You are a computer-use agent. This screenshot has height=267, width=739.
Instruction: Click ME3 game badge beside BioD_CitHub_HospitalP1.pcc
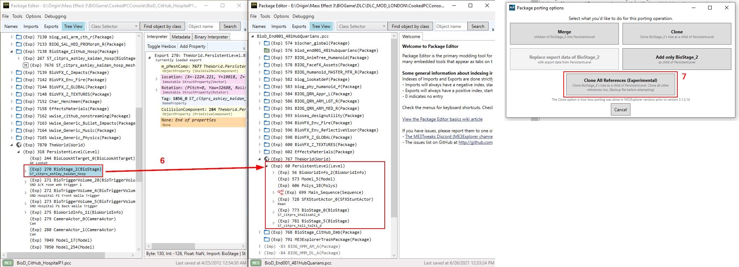[x=8, y=263]
